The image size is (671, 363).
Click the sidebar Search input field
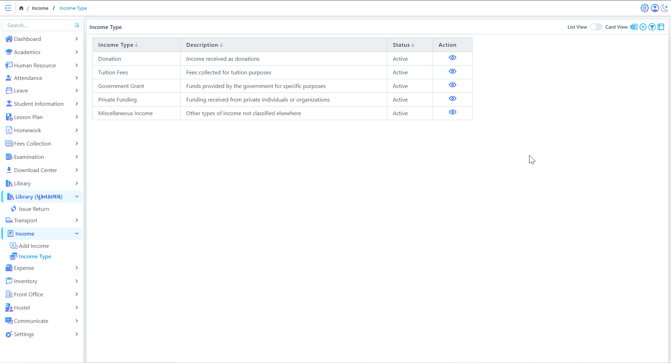point(38,25)
